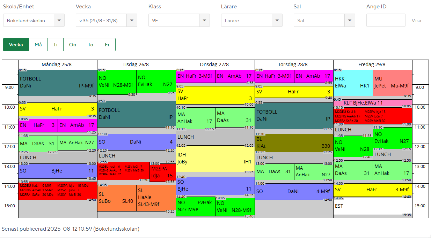
Task: Click the Ange ID input field
Action: (386, 21)
